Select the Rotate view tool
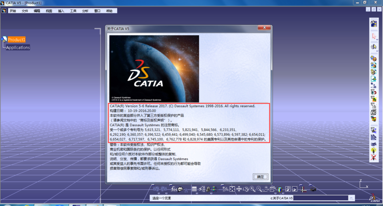The width and height of the screenshot is (383, 206). pos(246,189)
